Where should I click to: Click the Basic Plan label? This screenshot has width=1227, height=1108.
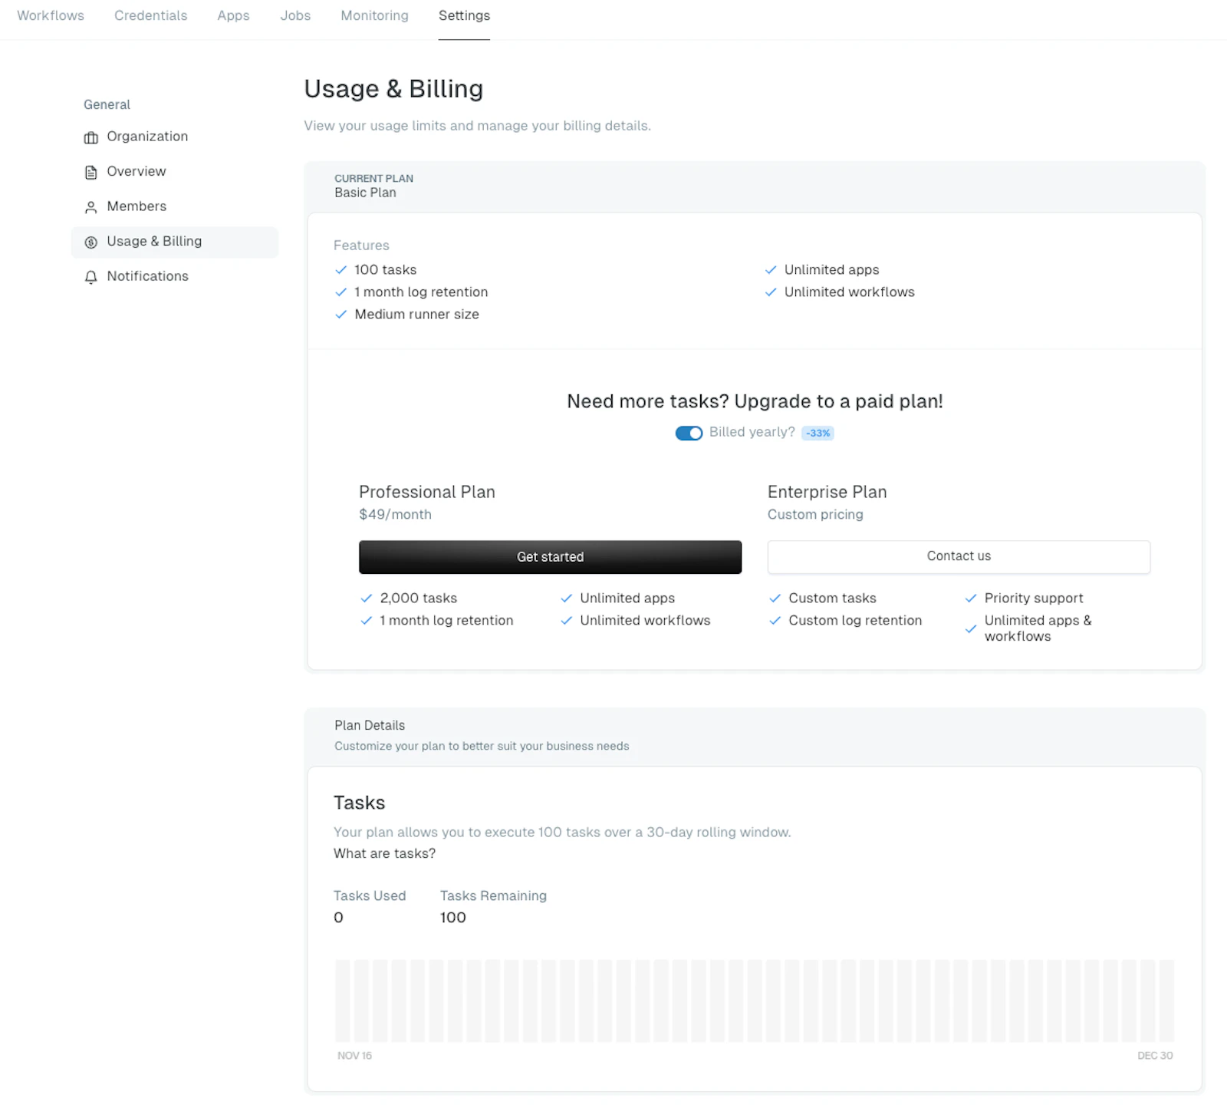point(365,193)
